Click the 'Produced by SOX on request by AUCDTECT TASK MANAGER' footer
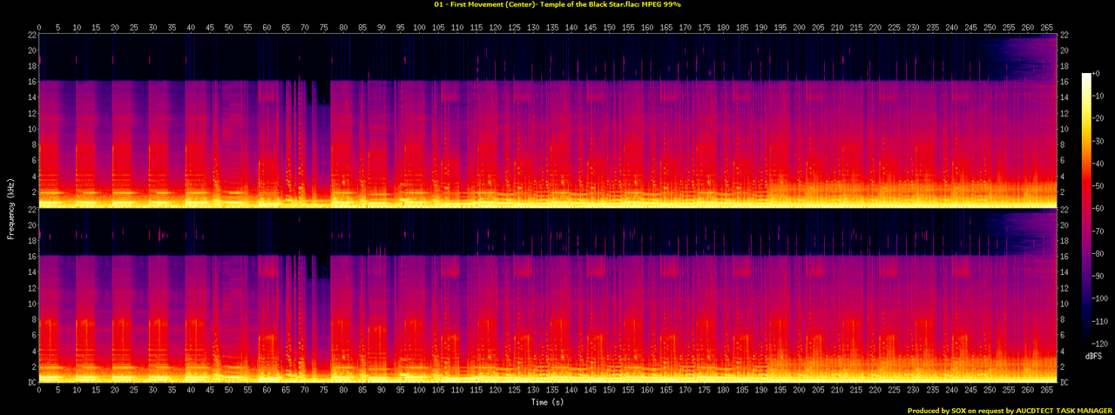1115x415 pixels. point(1010,410)
